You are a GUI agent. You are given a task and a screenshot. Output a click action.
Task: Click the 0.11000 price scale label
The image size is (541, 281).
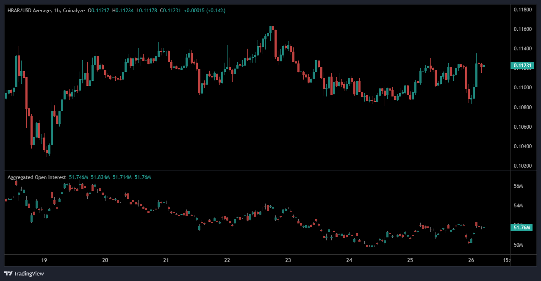[523, 88]
